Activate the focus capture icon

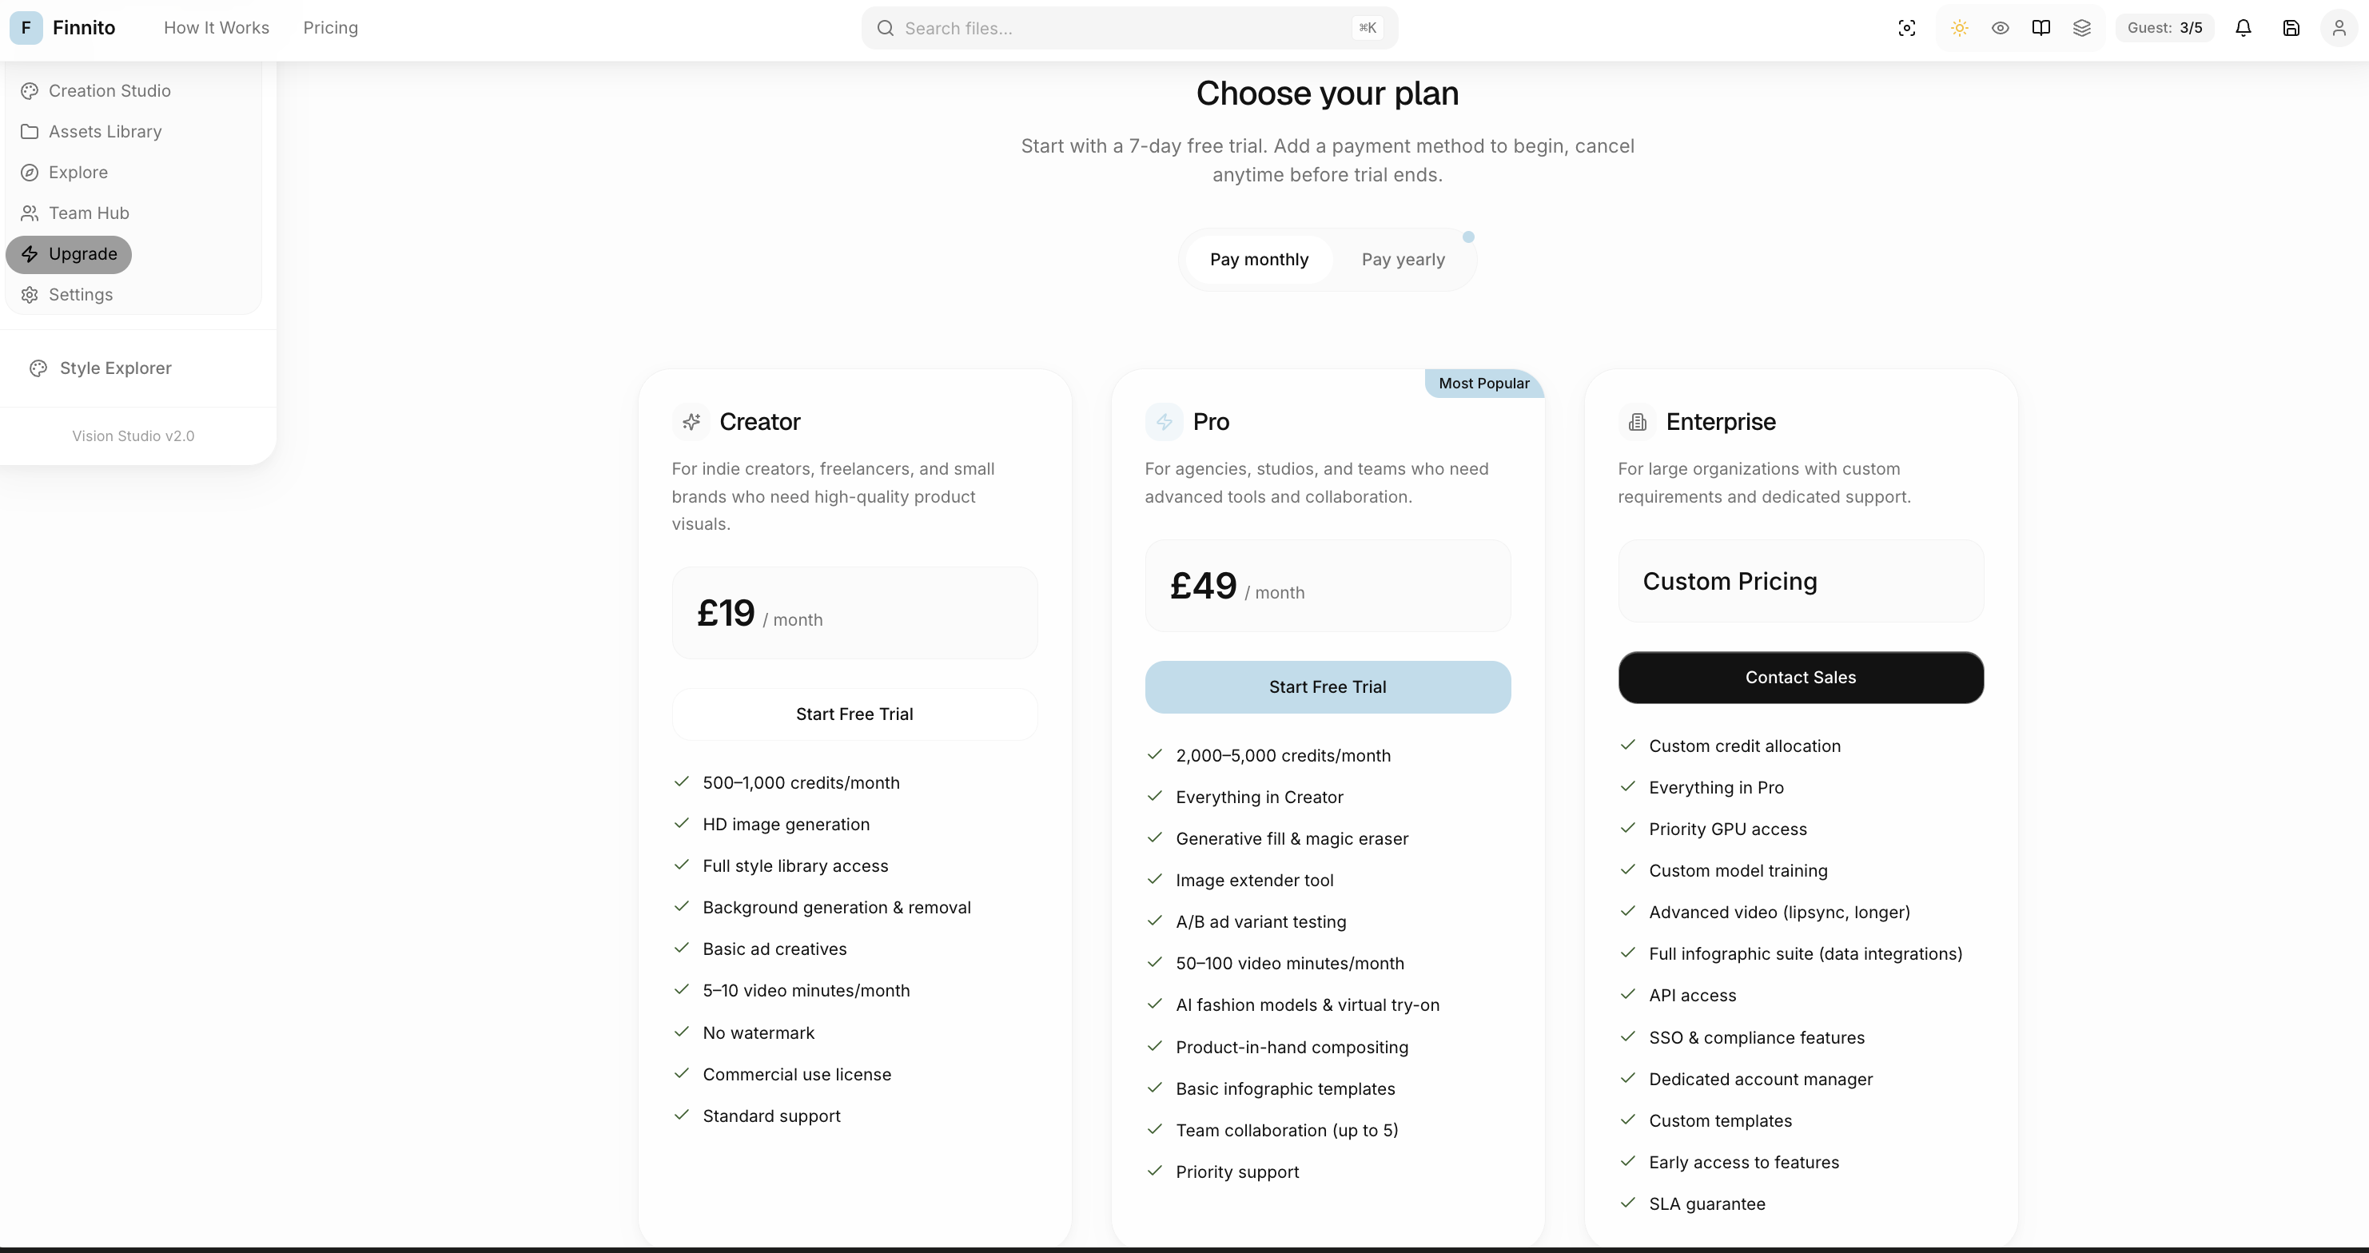(x=1907, y=28)
